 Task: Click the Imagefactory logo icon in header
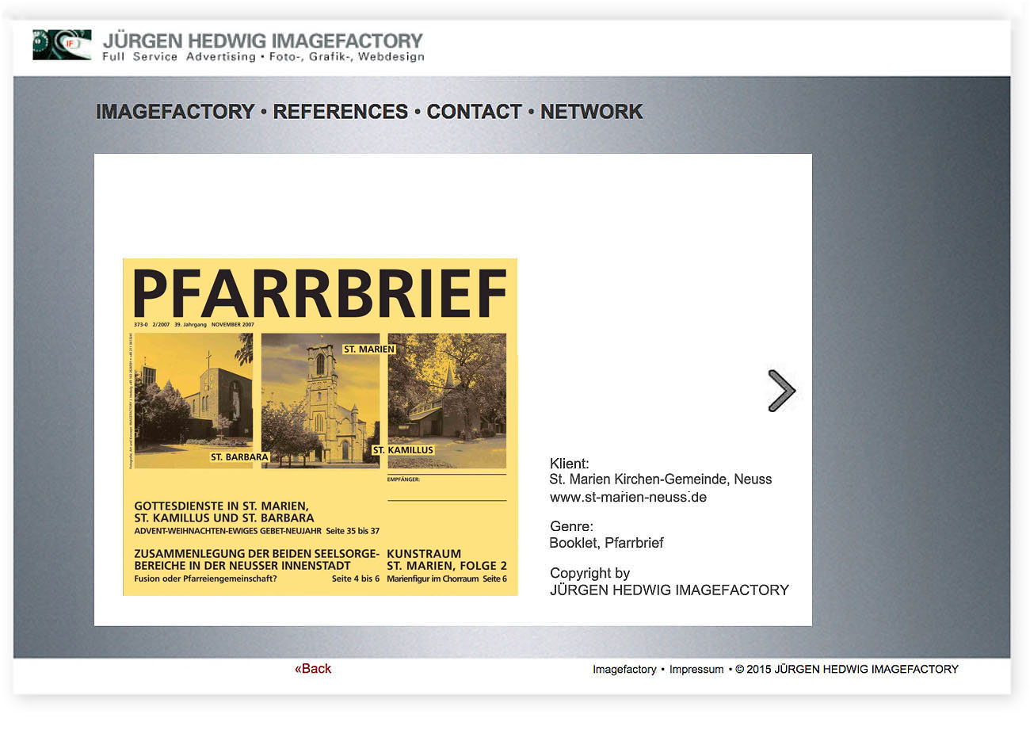tap(62, 45)
